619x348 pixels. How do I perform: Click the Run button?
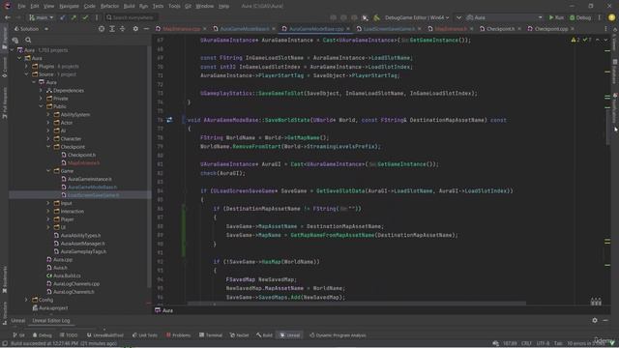556,17
